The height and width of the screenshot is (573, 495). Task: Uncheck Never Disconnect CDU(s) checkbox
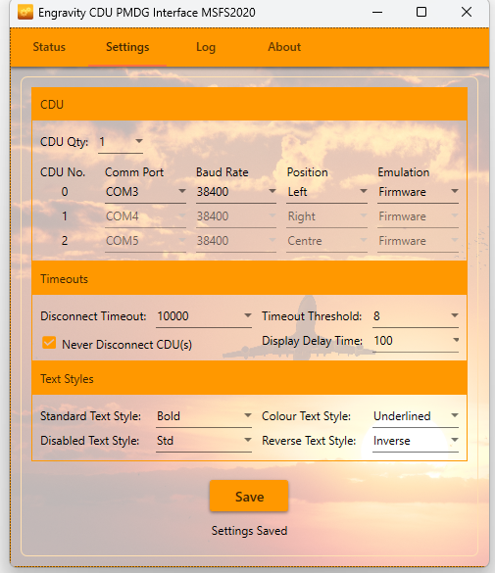click(49, 343)
